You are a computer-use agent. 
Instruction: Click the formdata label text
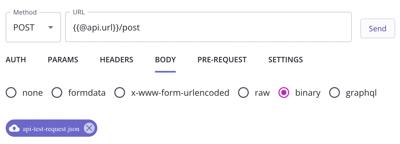87,93
